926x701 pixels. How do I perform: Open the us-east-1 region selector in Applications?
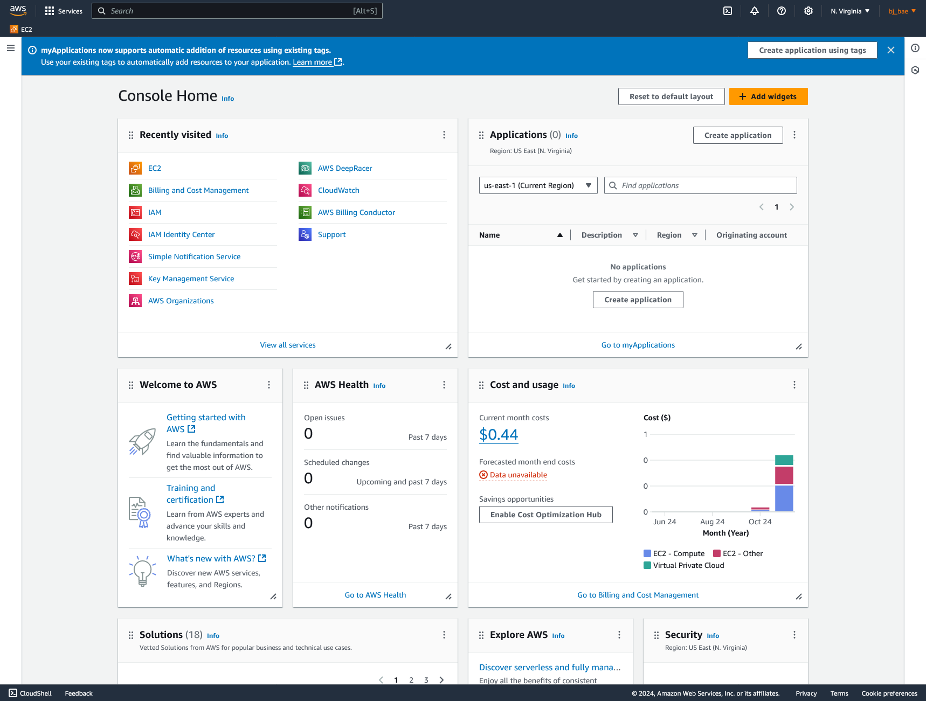click(537, 185)
